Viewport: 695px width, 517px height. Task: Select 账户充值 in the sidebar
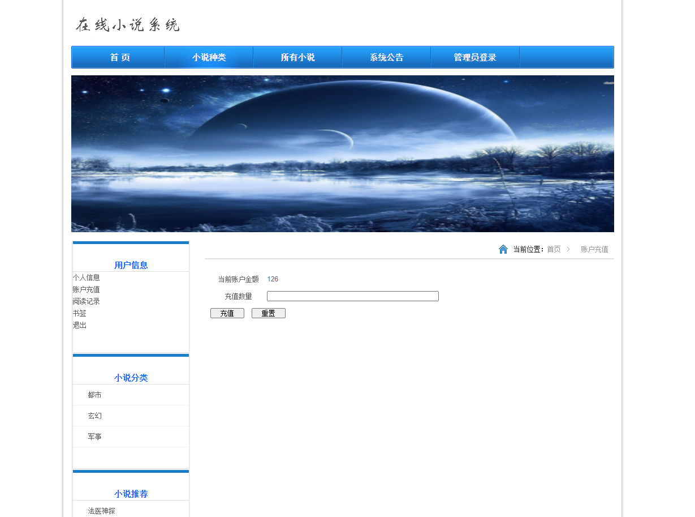pos(86,289)
